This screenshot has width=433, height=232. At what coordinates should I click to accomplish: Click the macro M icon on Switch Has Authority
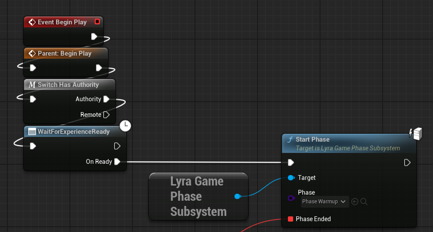pos(32,85)
